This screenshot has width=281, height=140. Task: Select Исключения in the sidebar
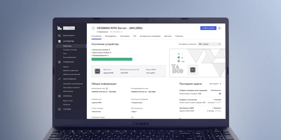(68, 91)
